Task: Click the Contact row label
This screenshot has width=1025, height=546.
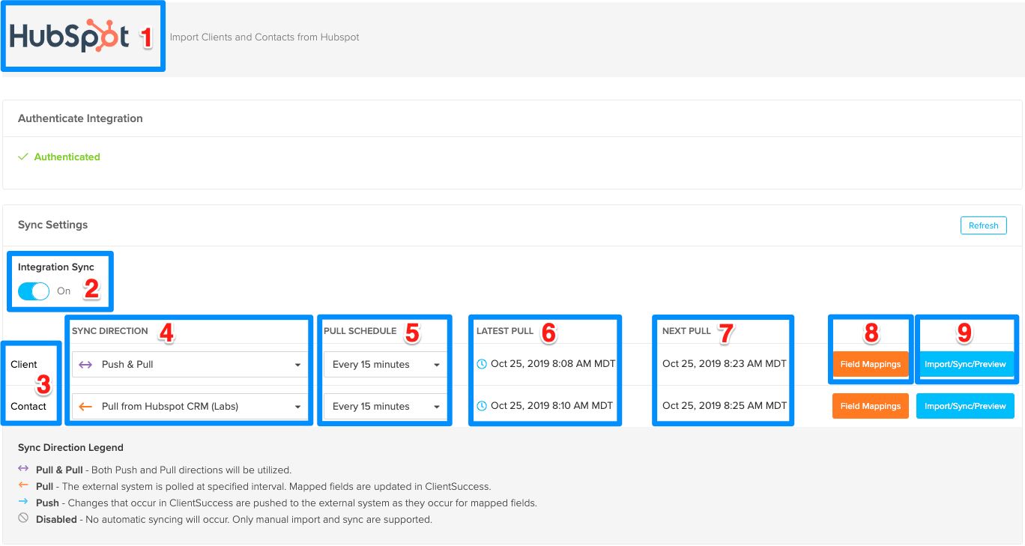Action: point(28,407)
